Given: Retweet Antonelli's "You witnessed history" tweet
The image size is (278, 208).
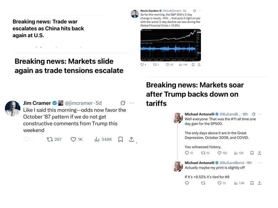Looking at the screenshot, I should (203, 153).
